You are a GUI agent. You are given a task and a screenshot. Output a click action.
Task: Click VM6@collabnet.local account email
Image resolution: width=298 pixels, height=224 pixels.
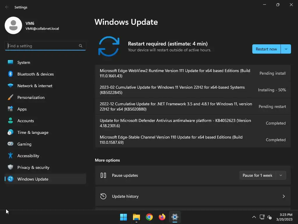pyautogui.click(x=42, y=29)
